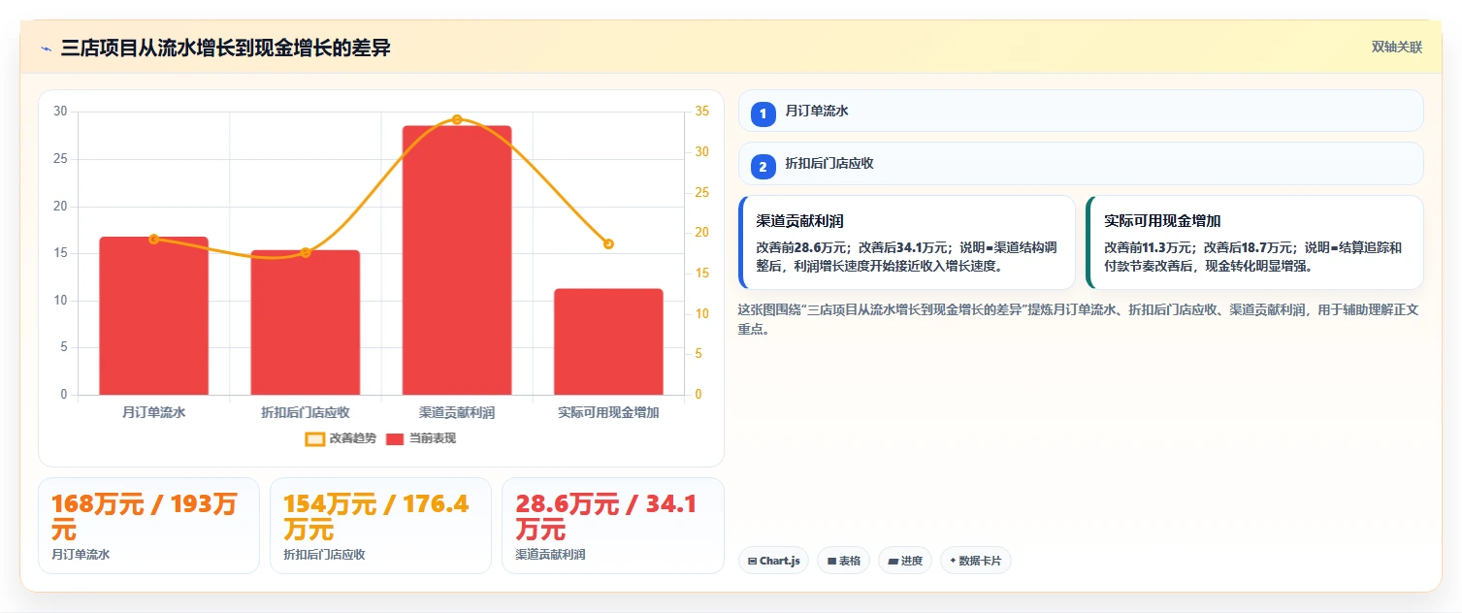Click the left y-axis value 30
The image size is (1462, 613).
pos(60,112)
